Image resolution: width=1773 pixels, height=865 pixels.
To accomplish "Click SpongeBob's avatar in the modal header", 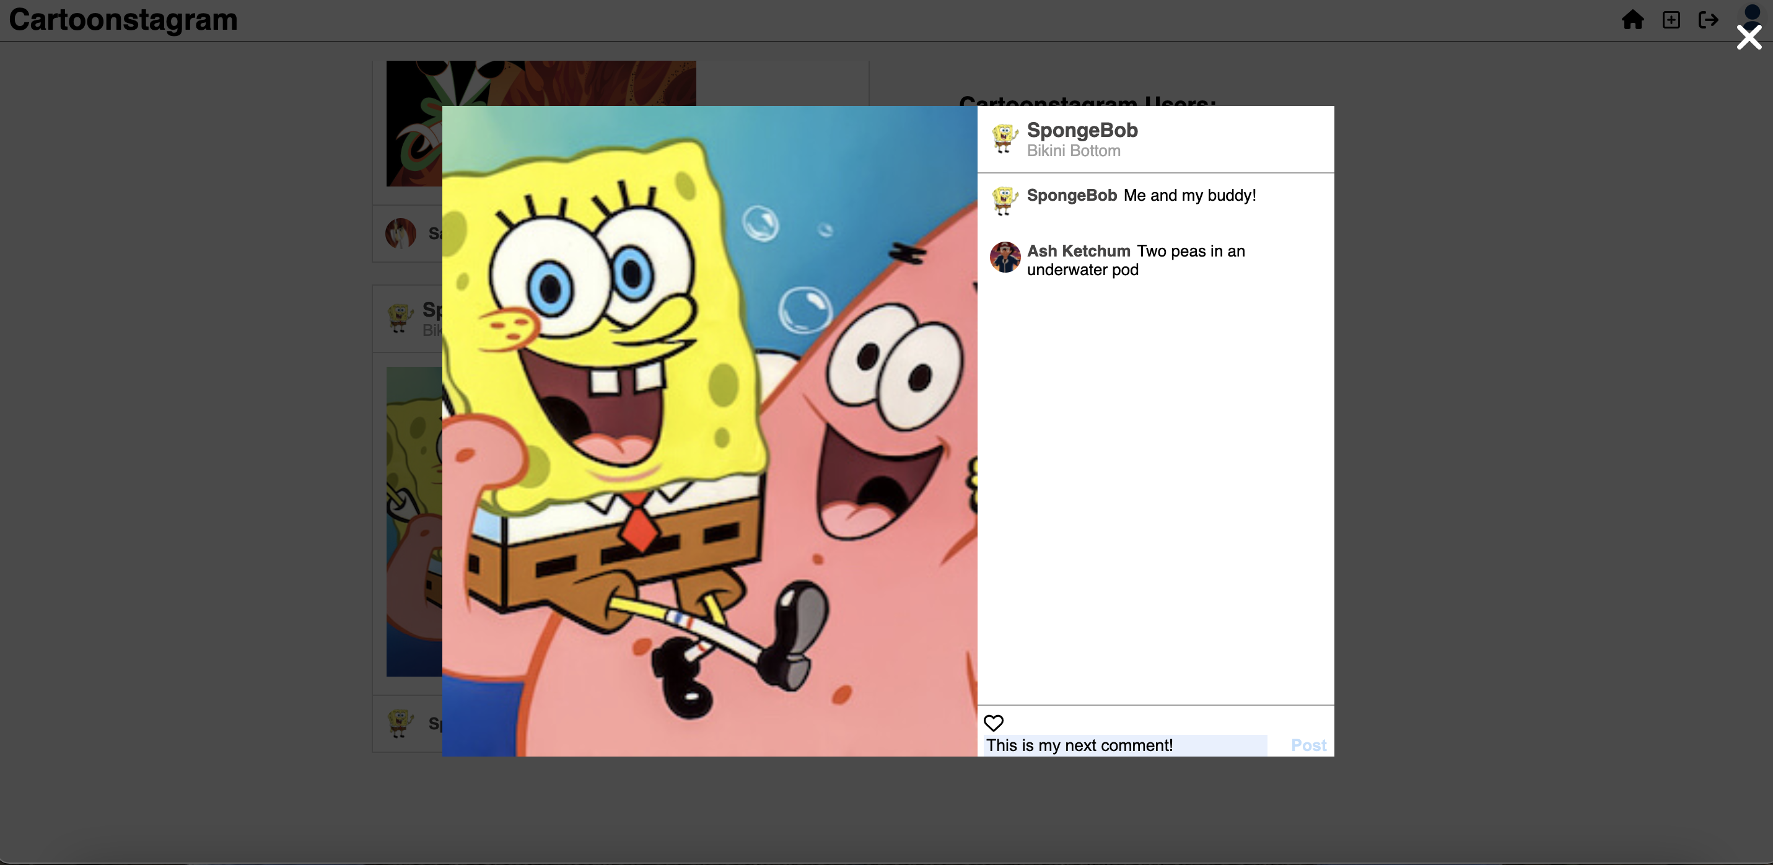I will 1004,138.
